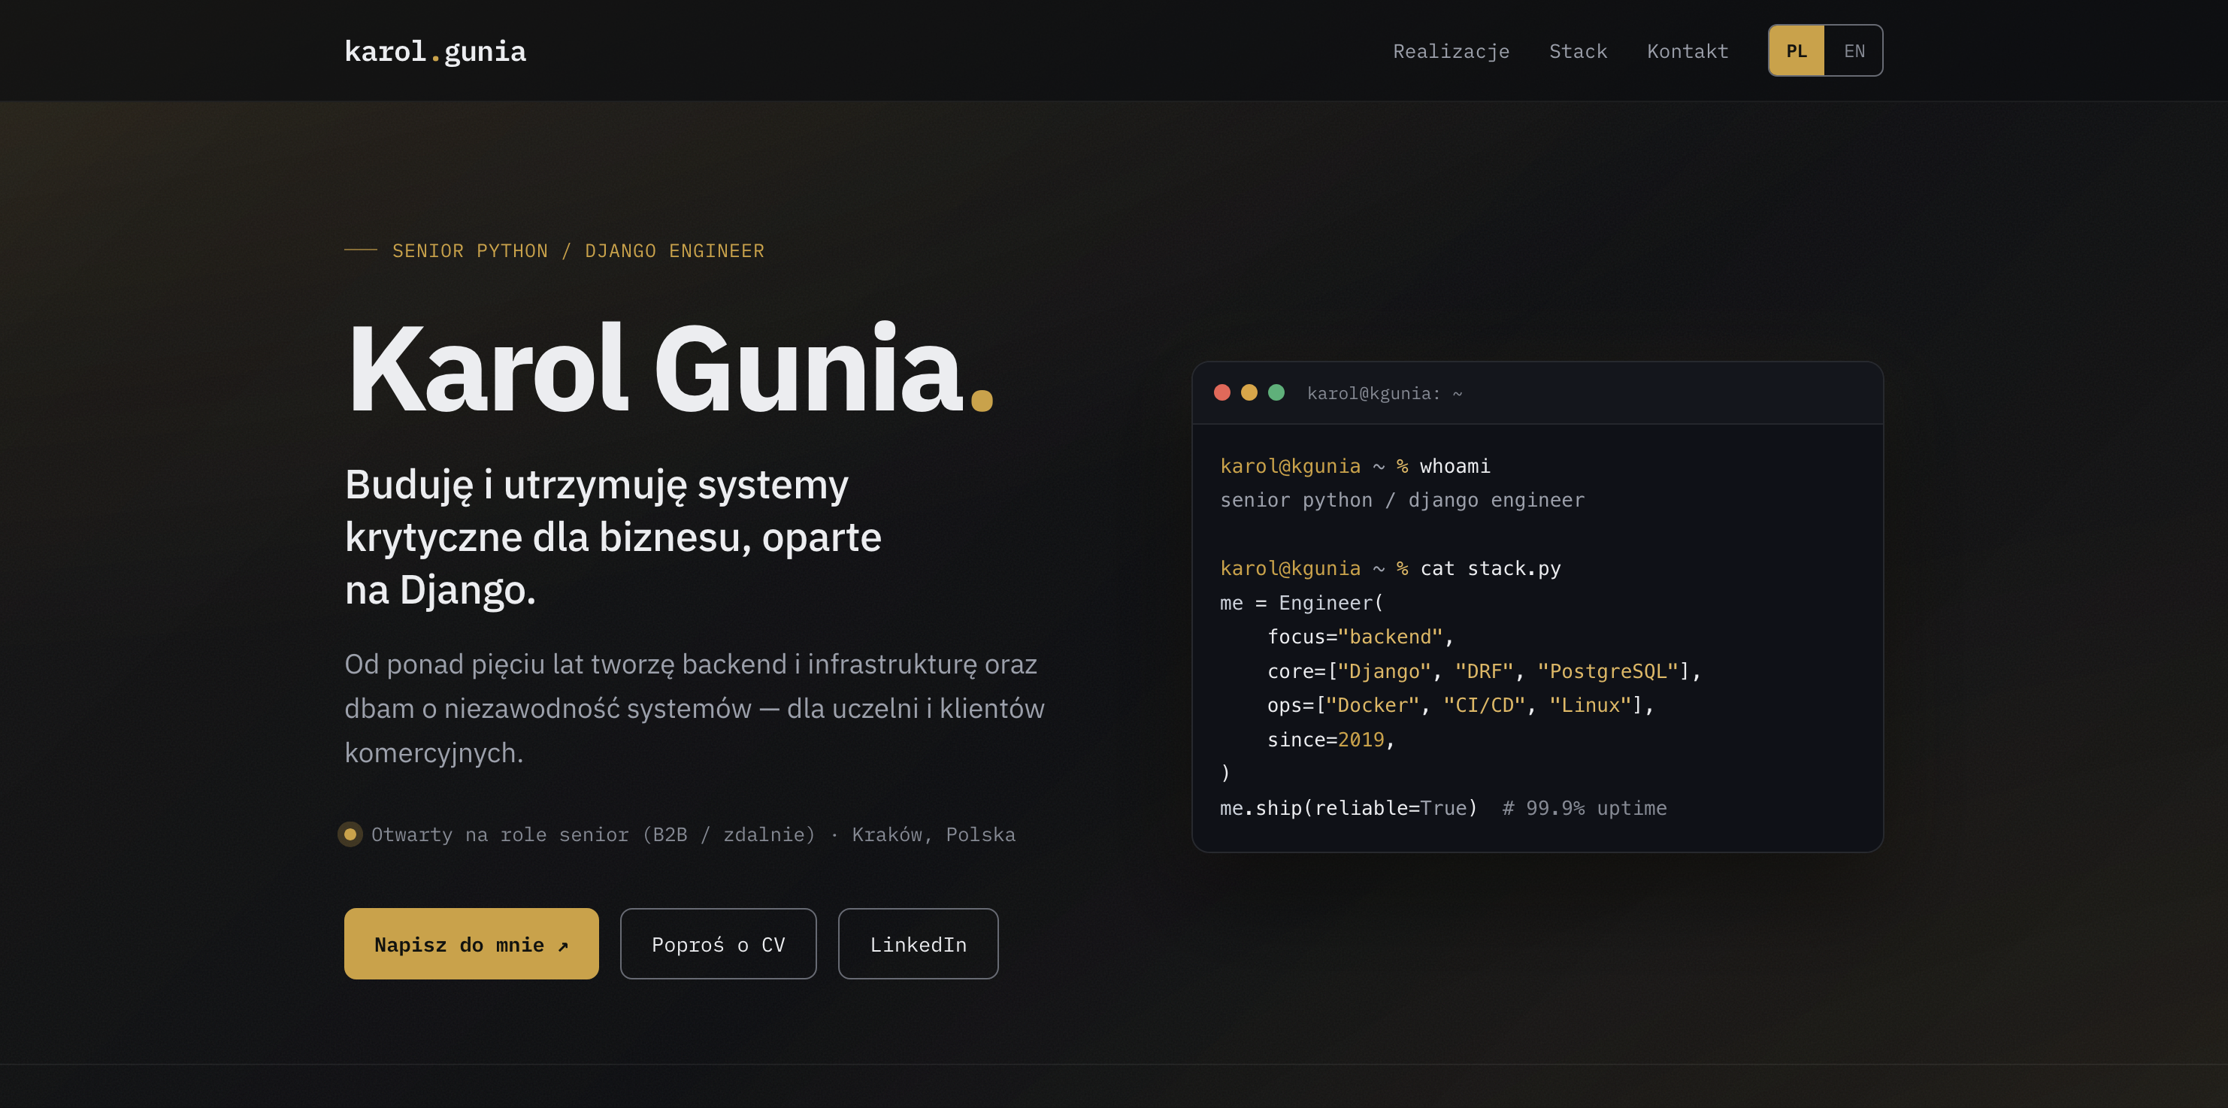Click the red terminal window dot
The width and height of the screenshot is (2228, 1108).
pos(1222,392)
